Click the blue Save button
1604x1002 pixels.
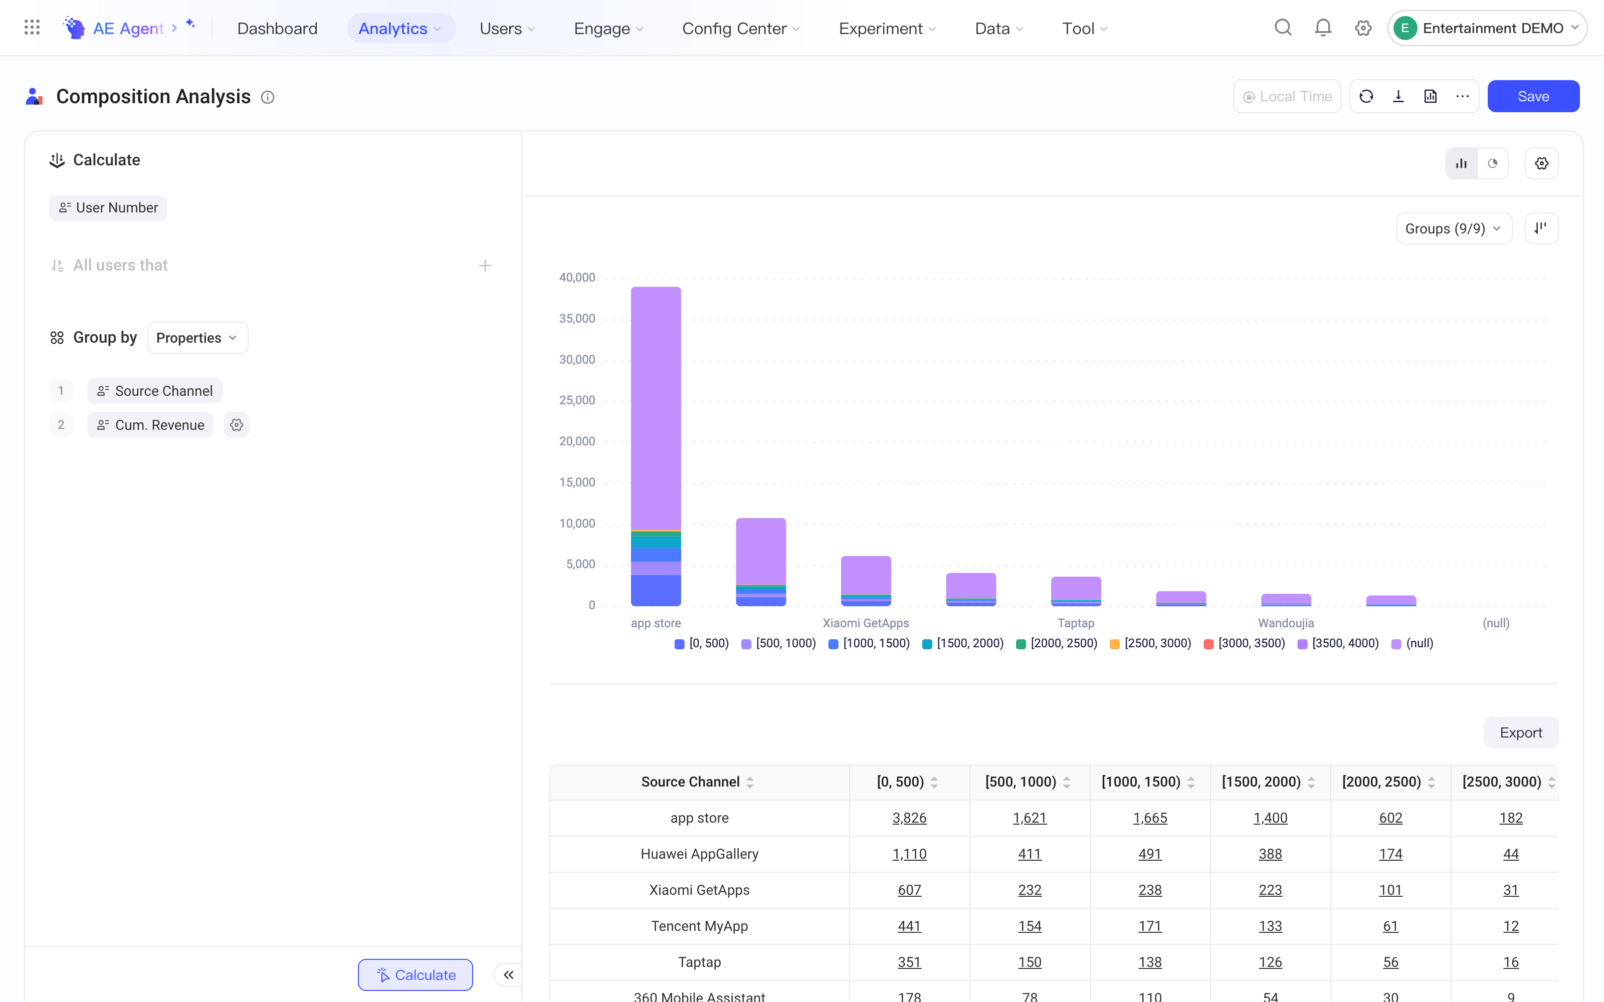pos(1533,97)
